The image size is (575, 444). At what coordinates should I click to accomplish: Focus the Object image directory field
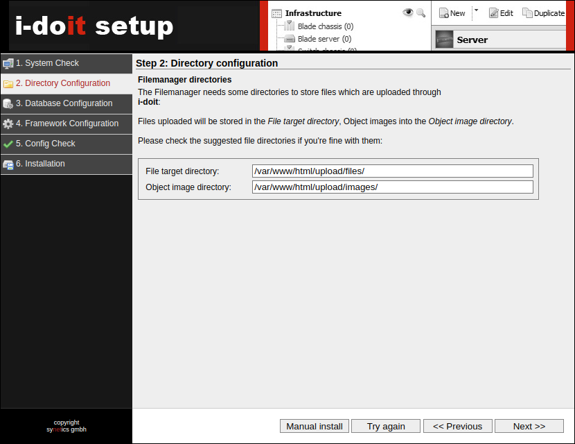pos(393,187)
